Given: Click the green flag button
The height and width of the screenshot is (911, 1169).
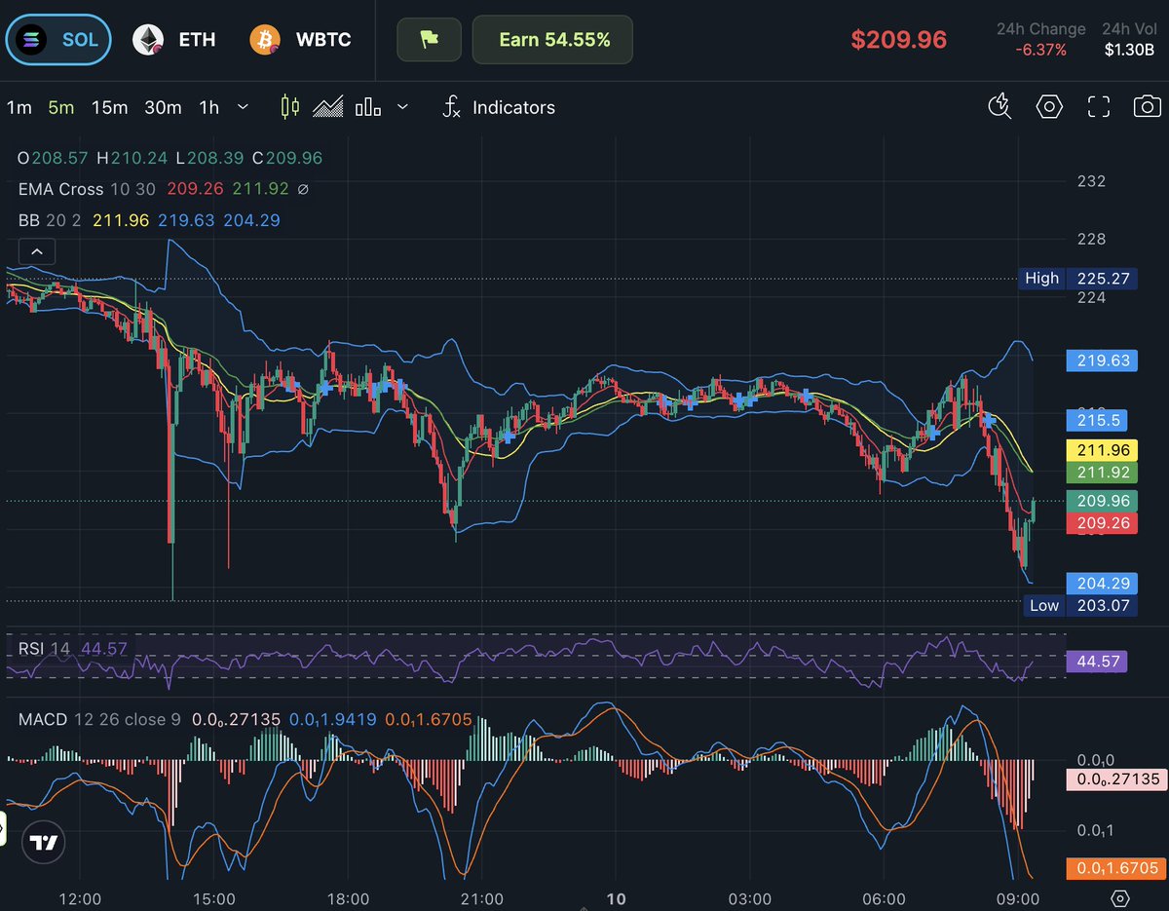Looking at the screenshot, I should click(429, 40).
